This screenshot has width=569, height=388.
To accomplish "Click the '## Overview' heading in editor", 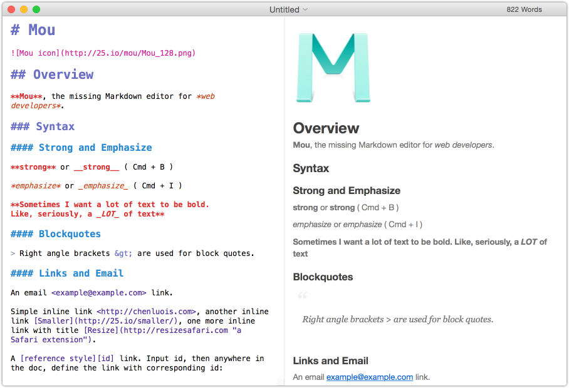I will pyautogui.click(x=52, y=74).
